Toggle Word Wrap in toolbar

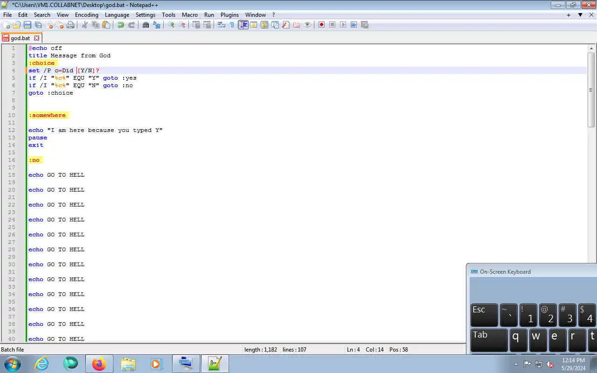[222, 25]
